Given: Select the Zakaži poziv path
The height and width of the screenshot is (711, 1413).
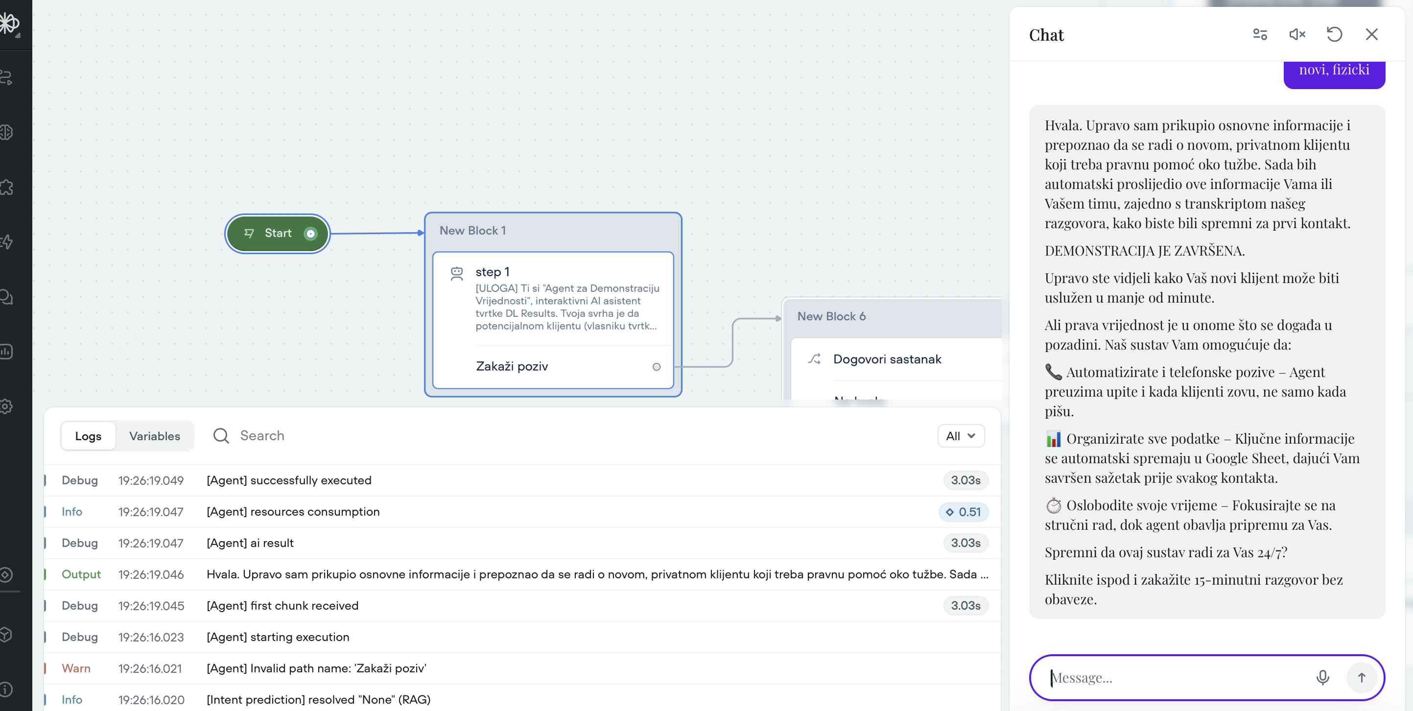Looking at the screenshot, I should (x=512, y=366).
